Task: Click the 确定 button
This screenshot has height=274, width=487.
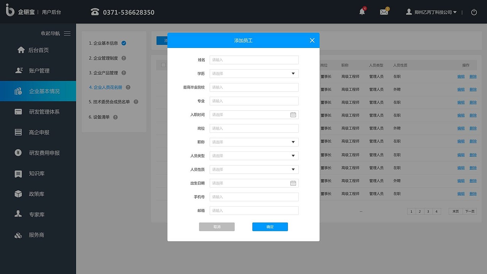Action: coord(270,227)
